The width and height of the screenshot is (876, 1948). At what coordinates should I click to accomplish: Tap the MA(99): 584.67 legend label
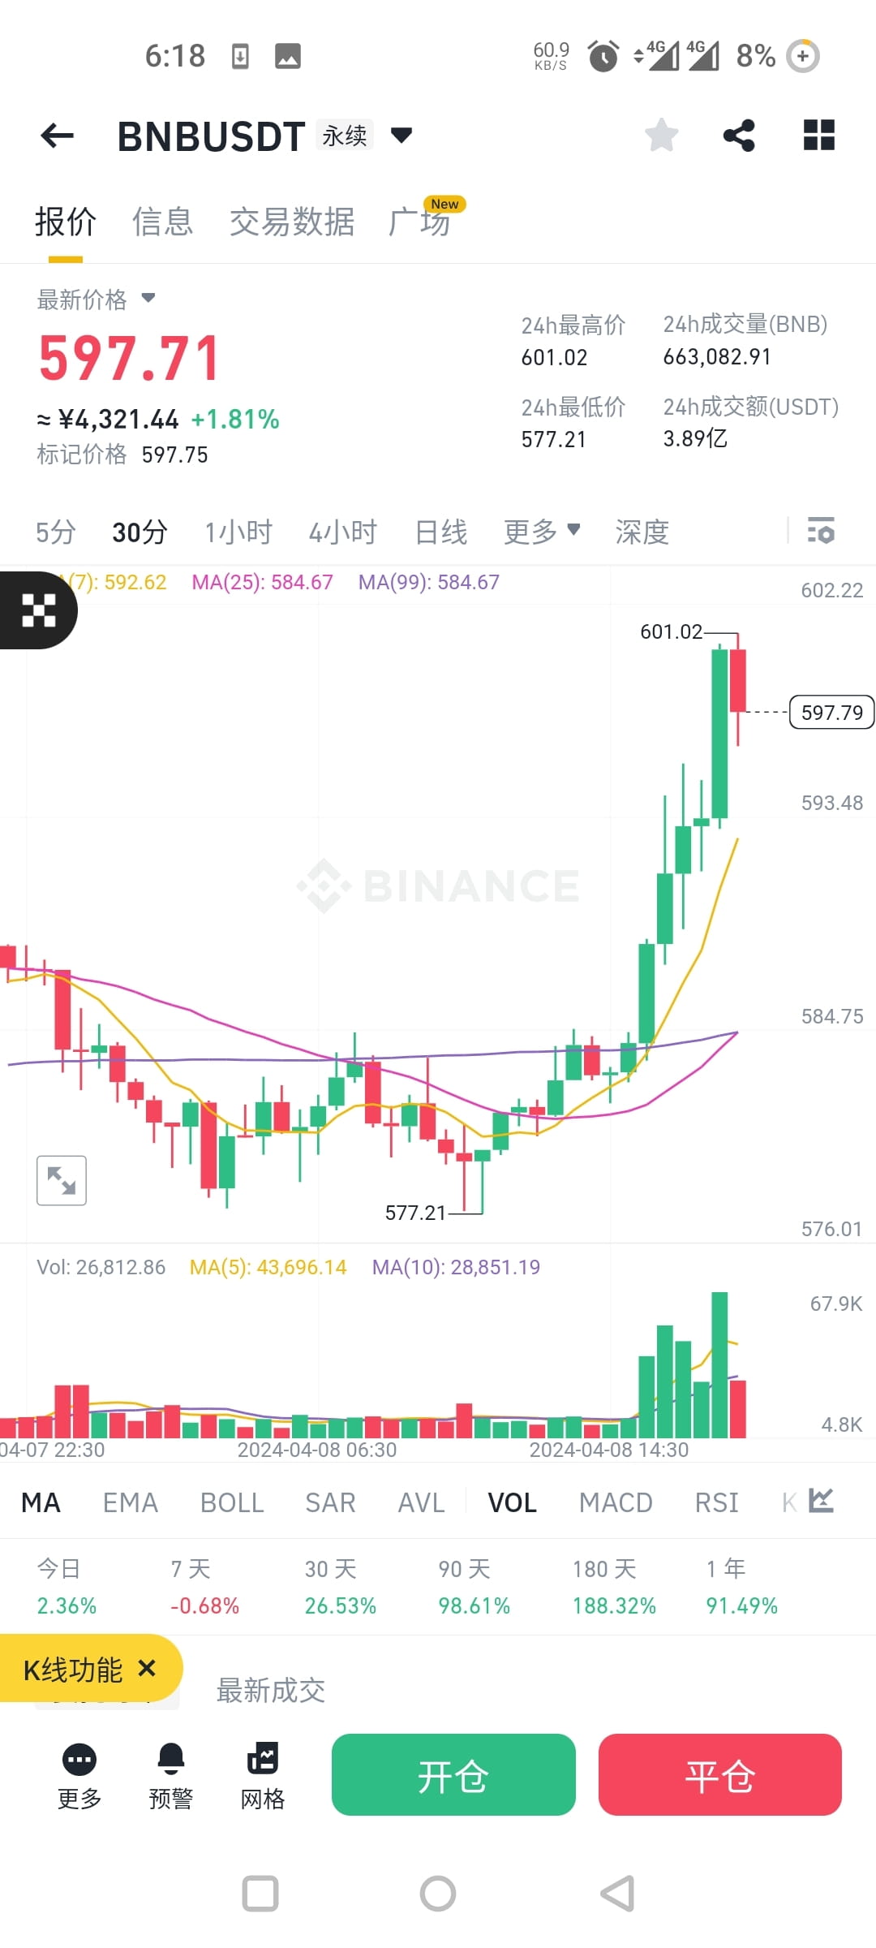pyautogui.click(x=429, y=582)
